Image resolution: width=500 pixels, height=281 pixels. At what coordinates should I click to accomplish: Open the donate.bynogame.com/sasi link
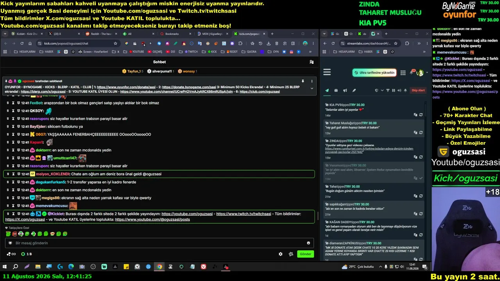tap(189, 87)
